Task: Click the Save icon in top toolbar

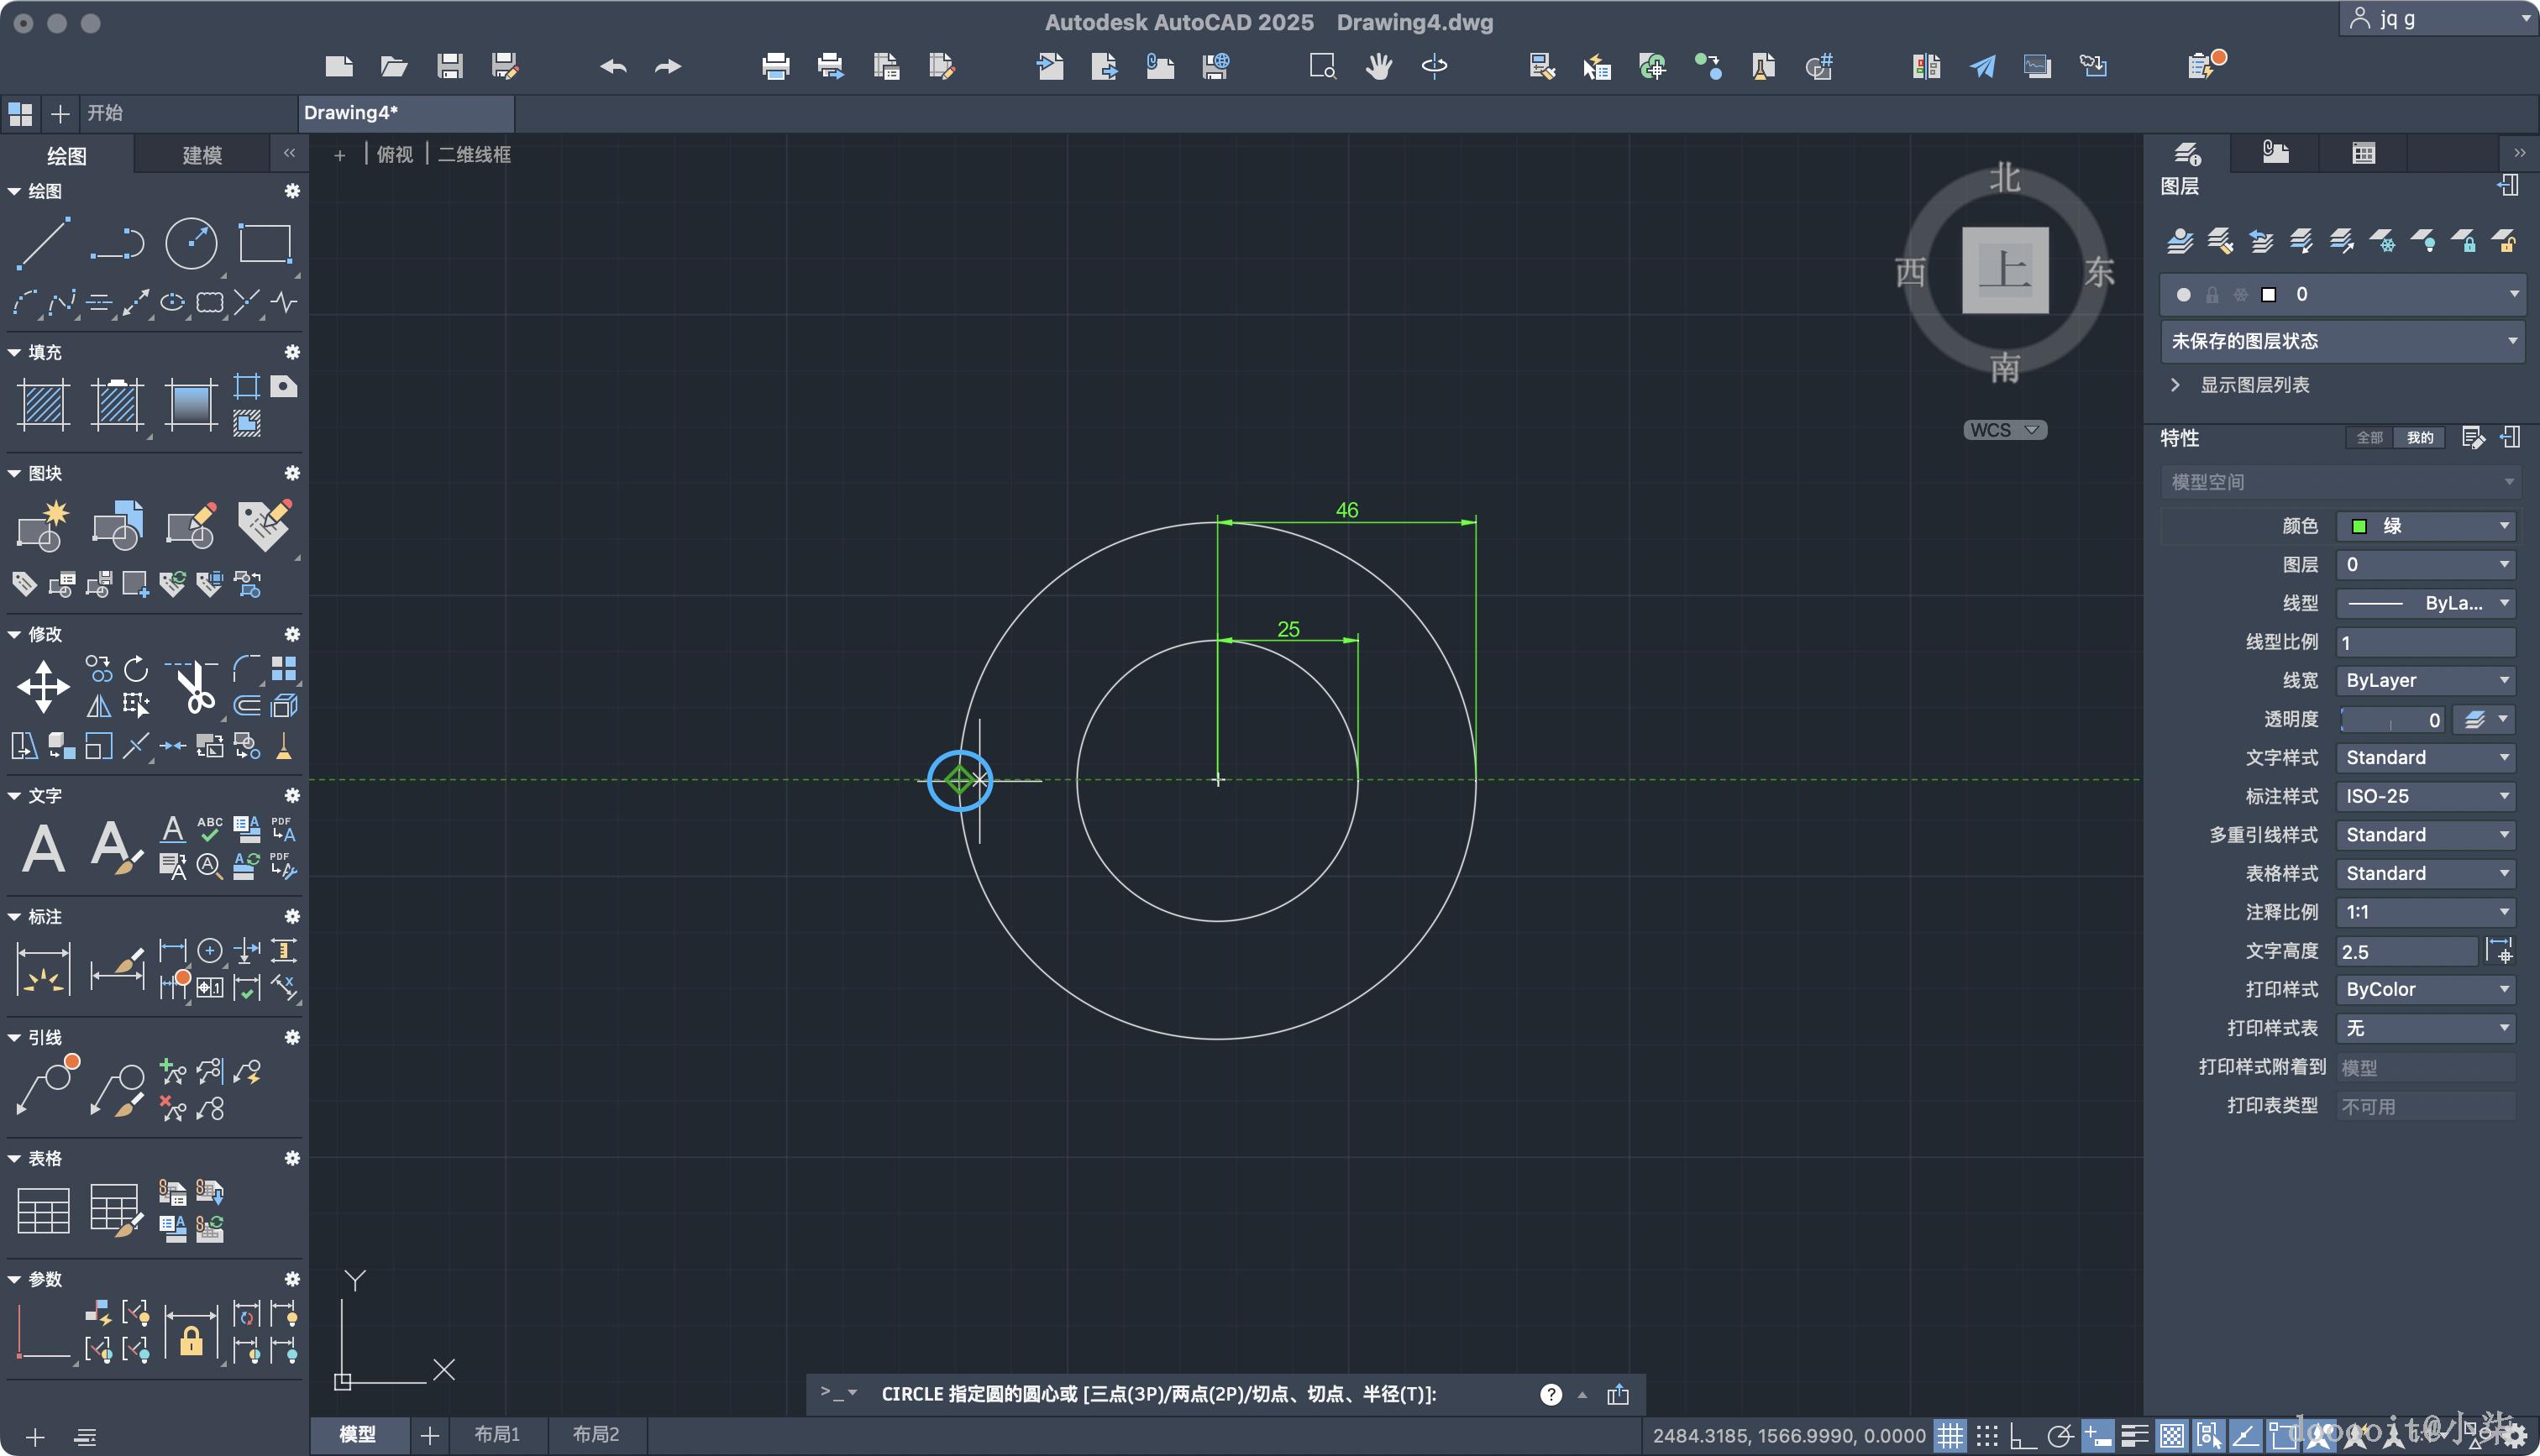Action: click(x=450, y=67)
